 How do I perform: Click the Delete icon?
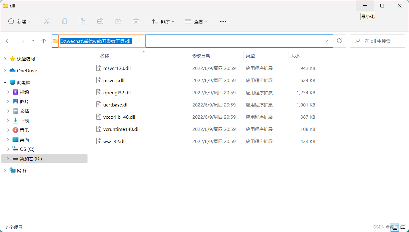(x=136, y=21)
